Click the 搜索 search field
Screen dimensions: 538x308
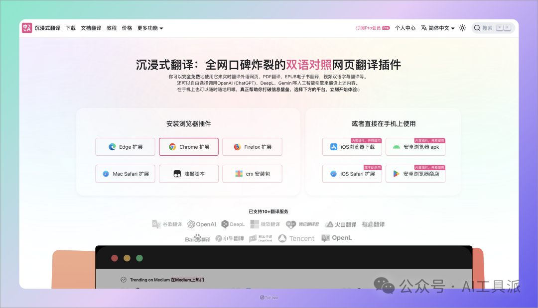(493, 28)
